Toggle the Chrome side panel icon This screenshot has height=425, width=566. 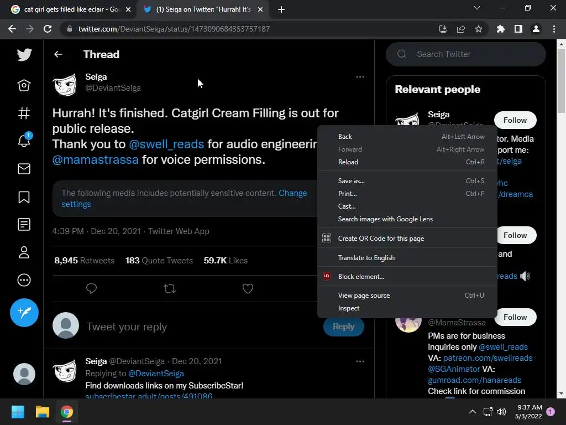click(x=518, y=29)
